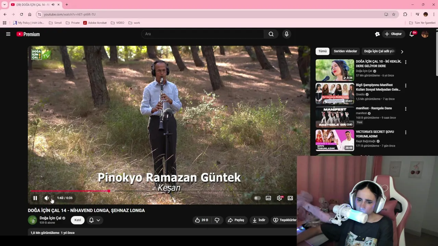The height and width of the screenshot is (246, 438).
Task: Open the Doğa İçin Çal channel name link
Action: 50,218
